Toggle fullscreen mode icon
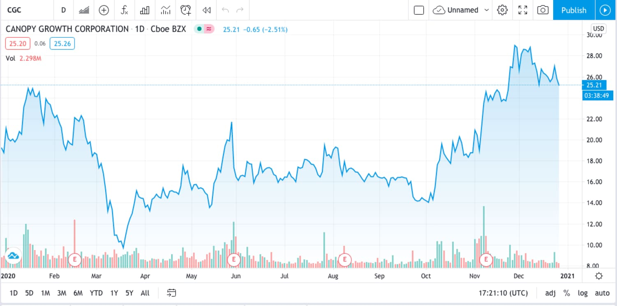 pos(523,10)
